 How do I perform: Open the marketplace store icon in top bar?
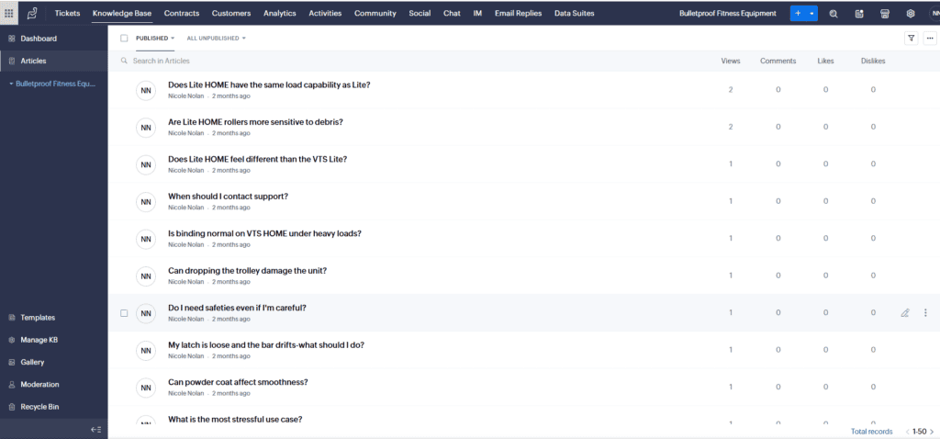(885, 13)
